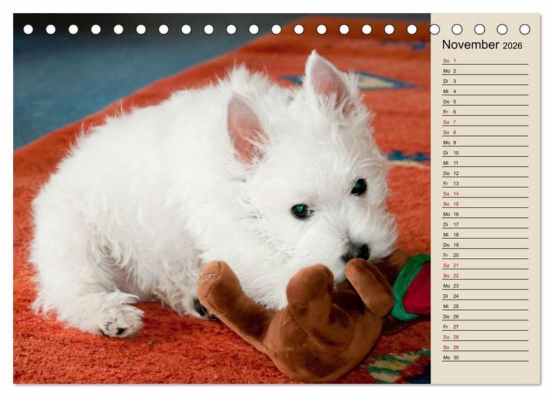Select the red 'Sa 28' entry
Image resolution: width=553 pixels, height=397 pixels.
[485, 336]
